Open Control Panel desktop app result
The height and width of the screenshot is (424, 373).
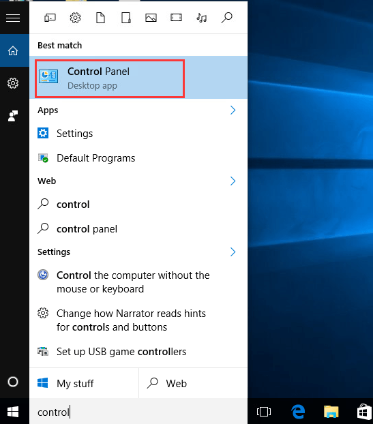tap(138, 78)
